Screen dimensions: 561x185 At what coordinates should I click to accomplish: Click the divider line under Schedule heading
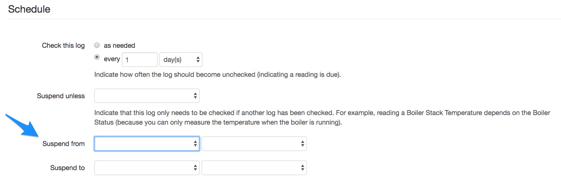pyautogui.click(x=284, y=19)
